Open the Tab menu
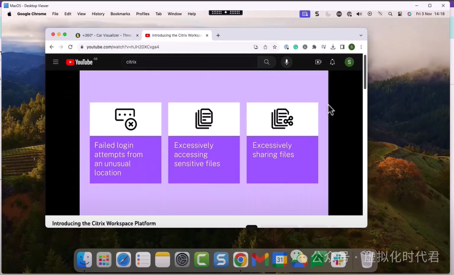454x275 pixels. coord(158,14)
